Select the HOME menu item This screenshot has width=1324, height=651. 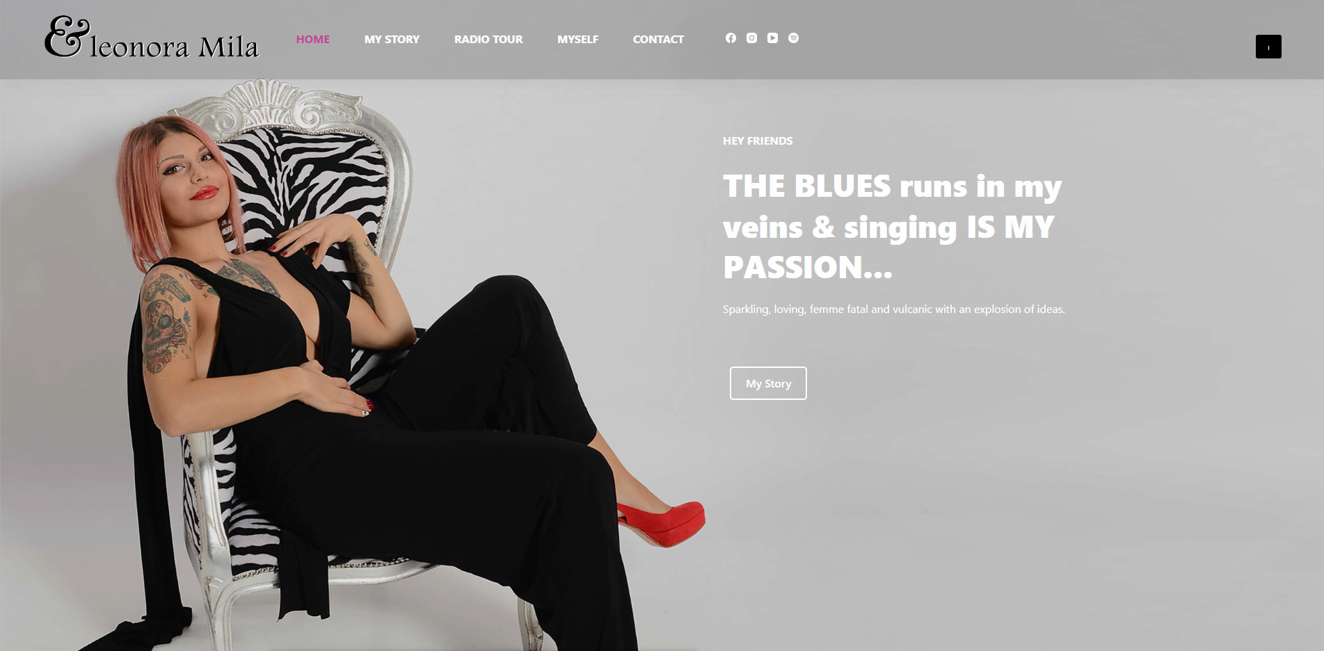(313, 40)
